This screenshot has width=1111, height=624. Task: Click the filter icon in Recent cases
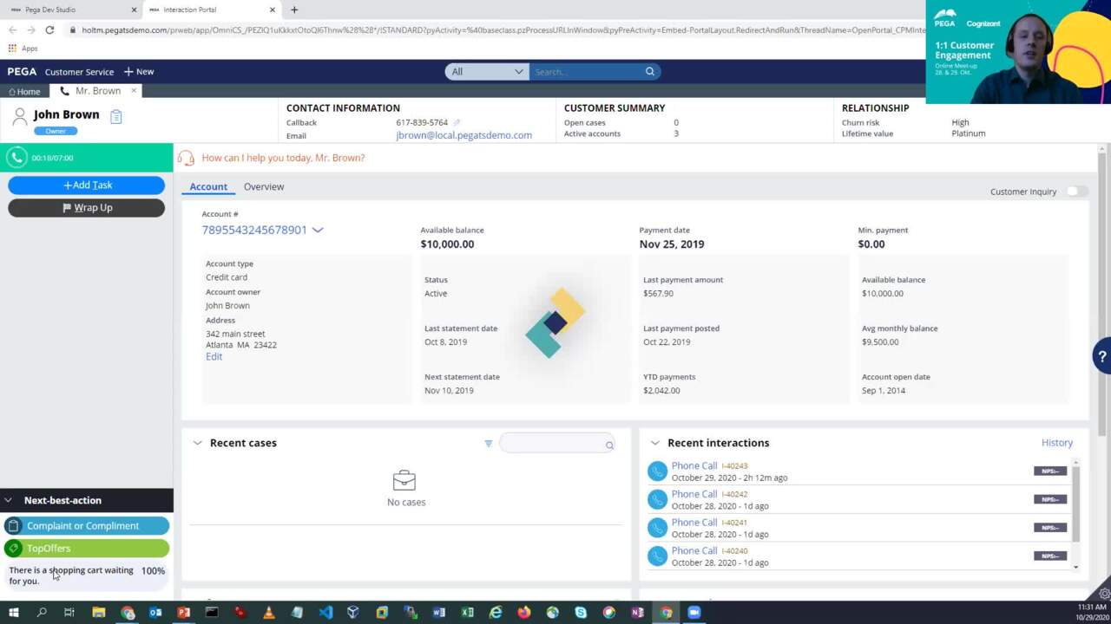tap(488, 444)
